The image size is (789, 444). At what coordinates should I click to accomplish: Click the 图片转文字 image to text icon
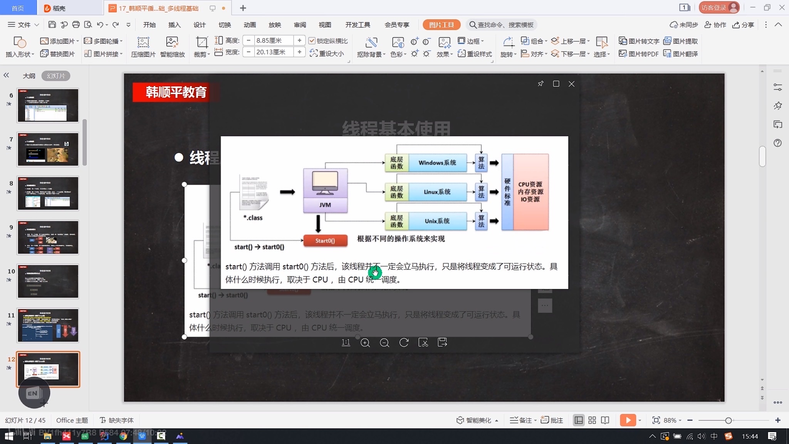[639, 41]
